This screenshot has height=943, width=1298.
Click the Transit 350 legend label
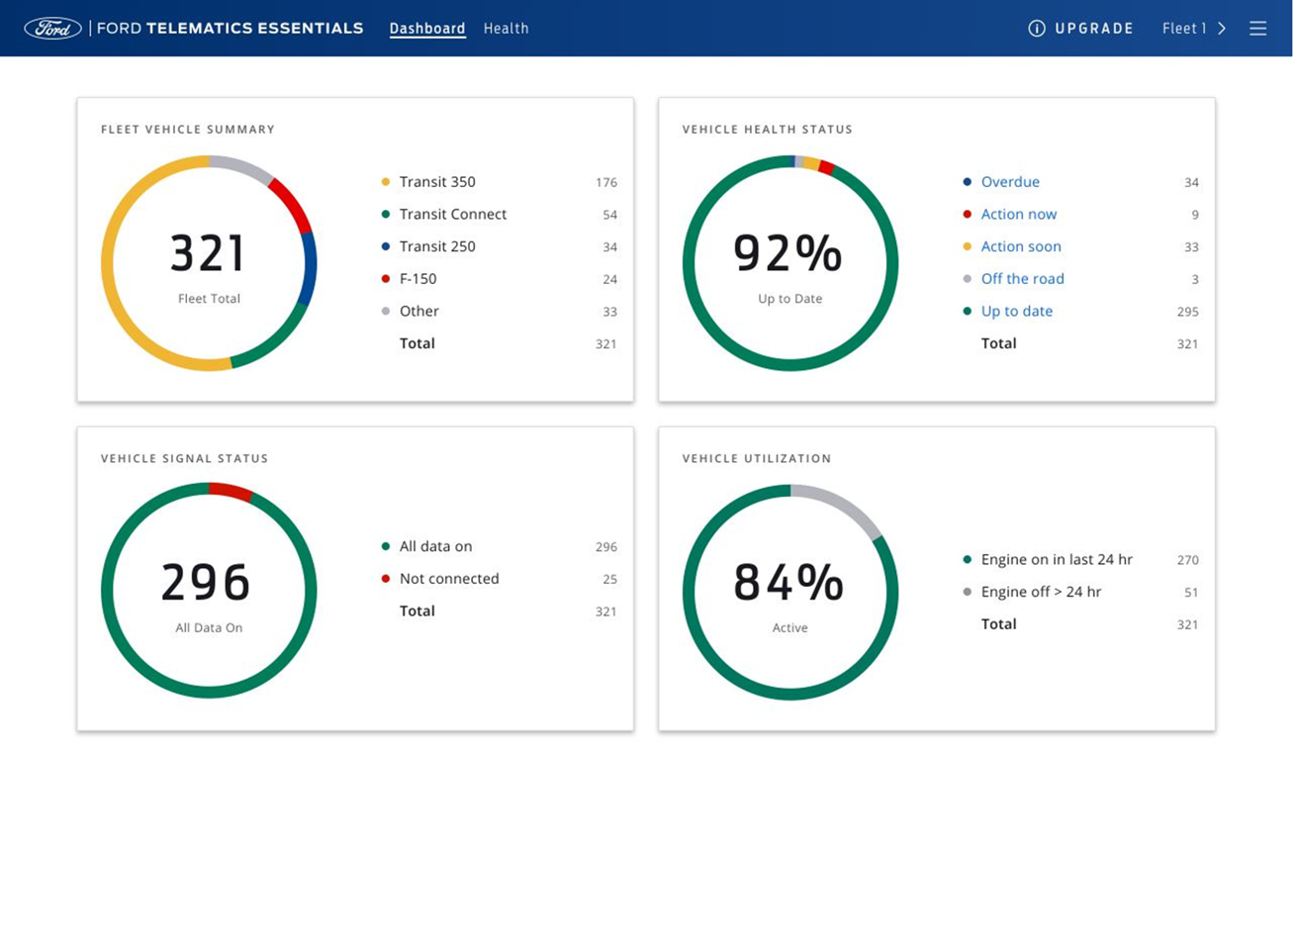[437, 182]
